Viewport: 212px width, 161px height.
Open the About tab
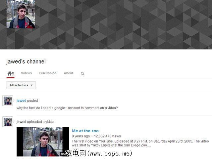tap(69, 73)
